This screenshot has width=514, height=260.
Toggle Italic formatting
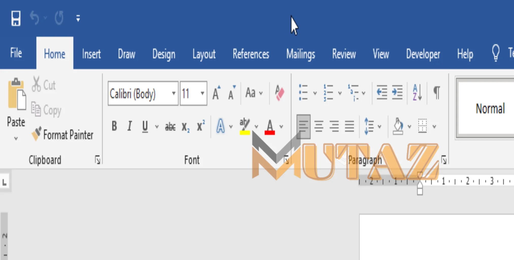(130, 126)
